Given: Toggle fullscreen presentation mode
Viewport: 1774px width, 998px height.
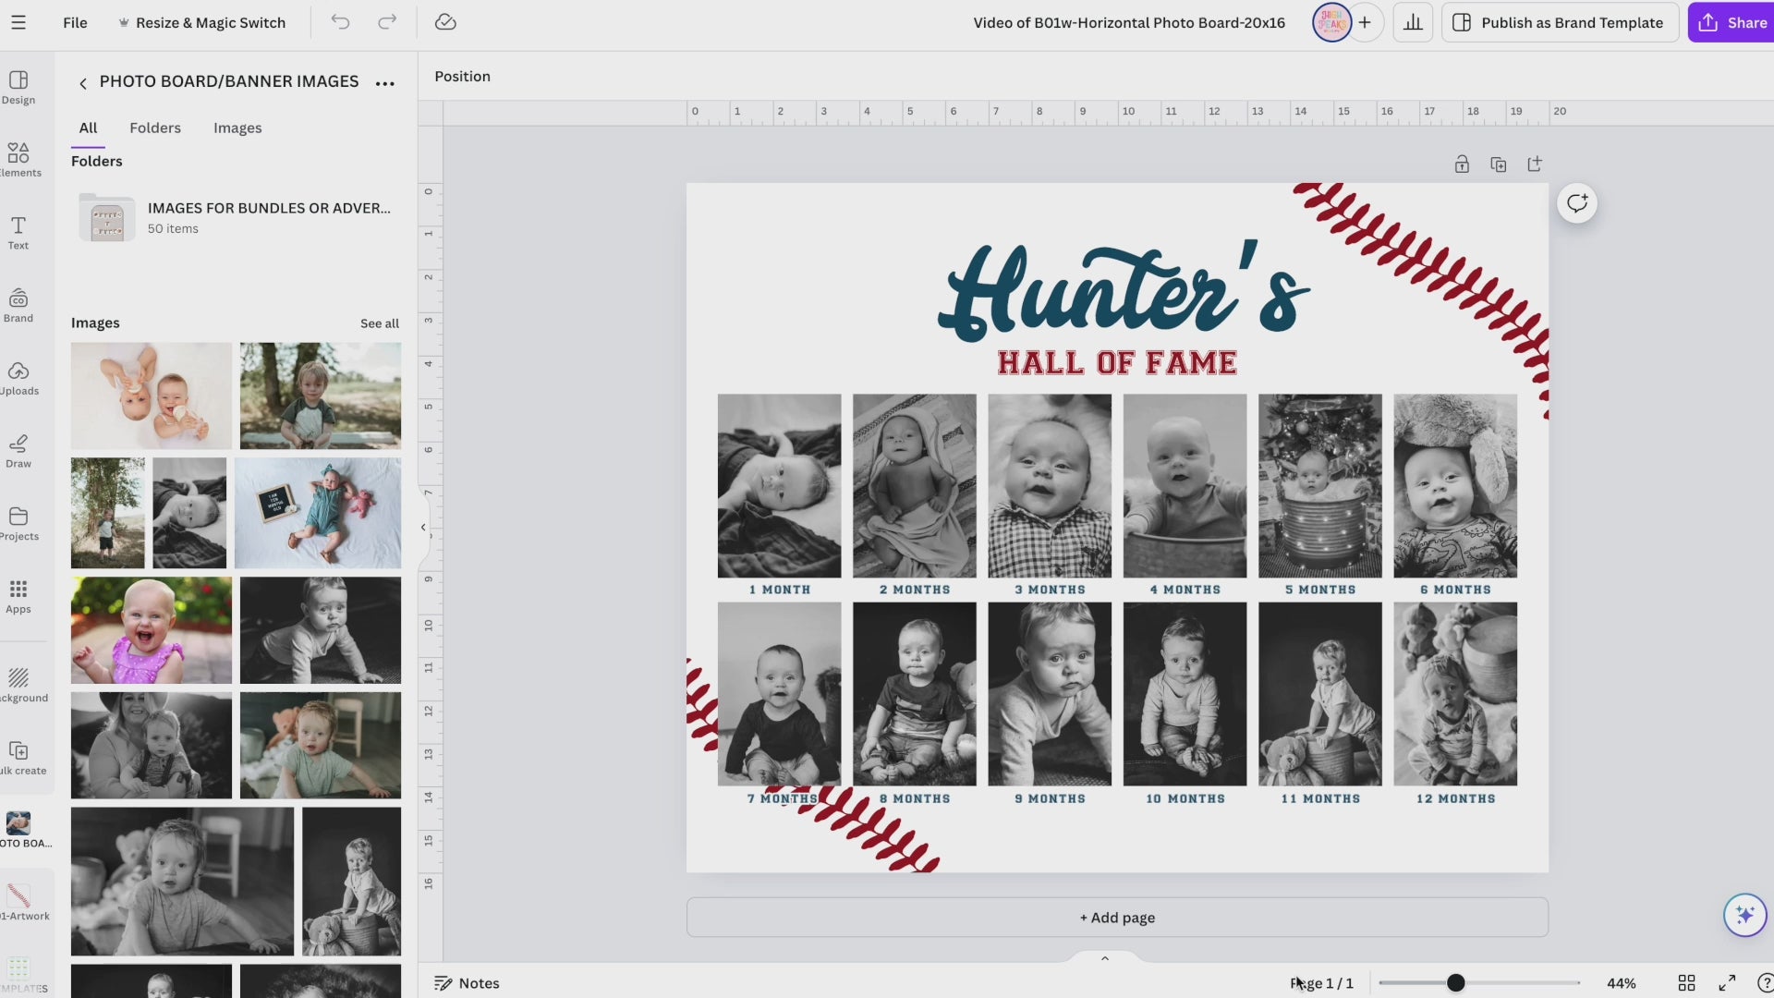Looking at the screenshot, I should 1727,983.
